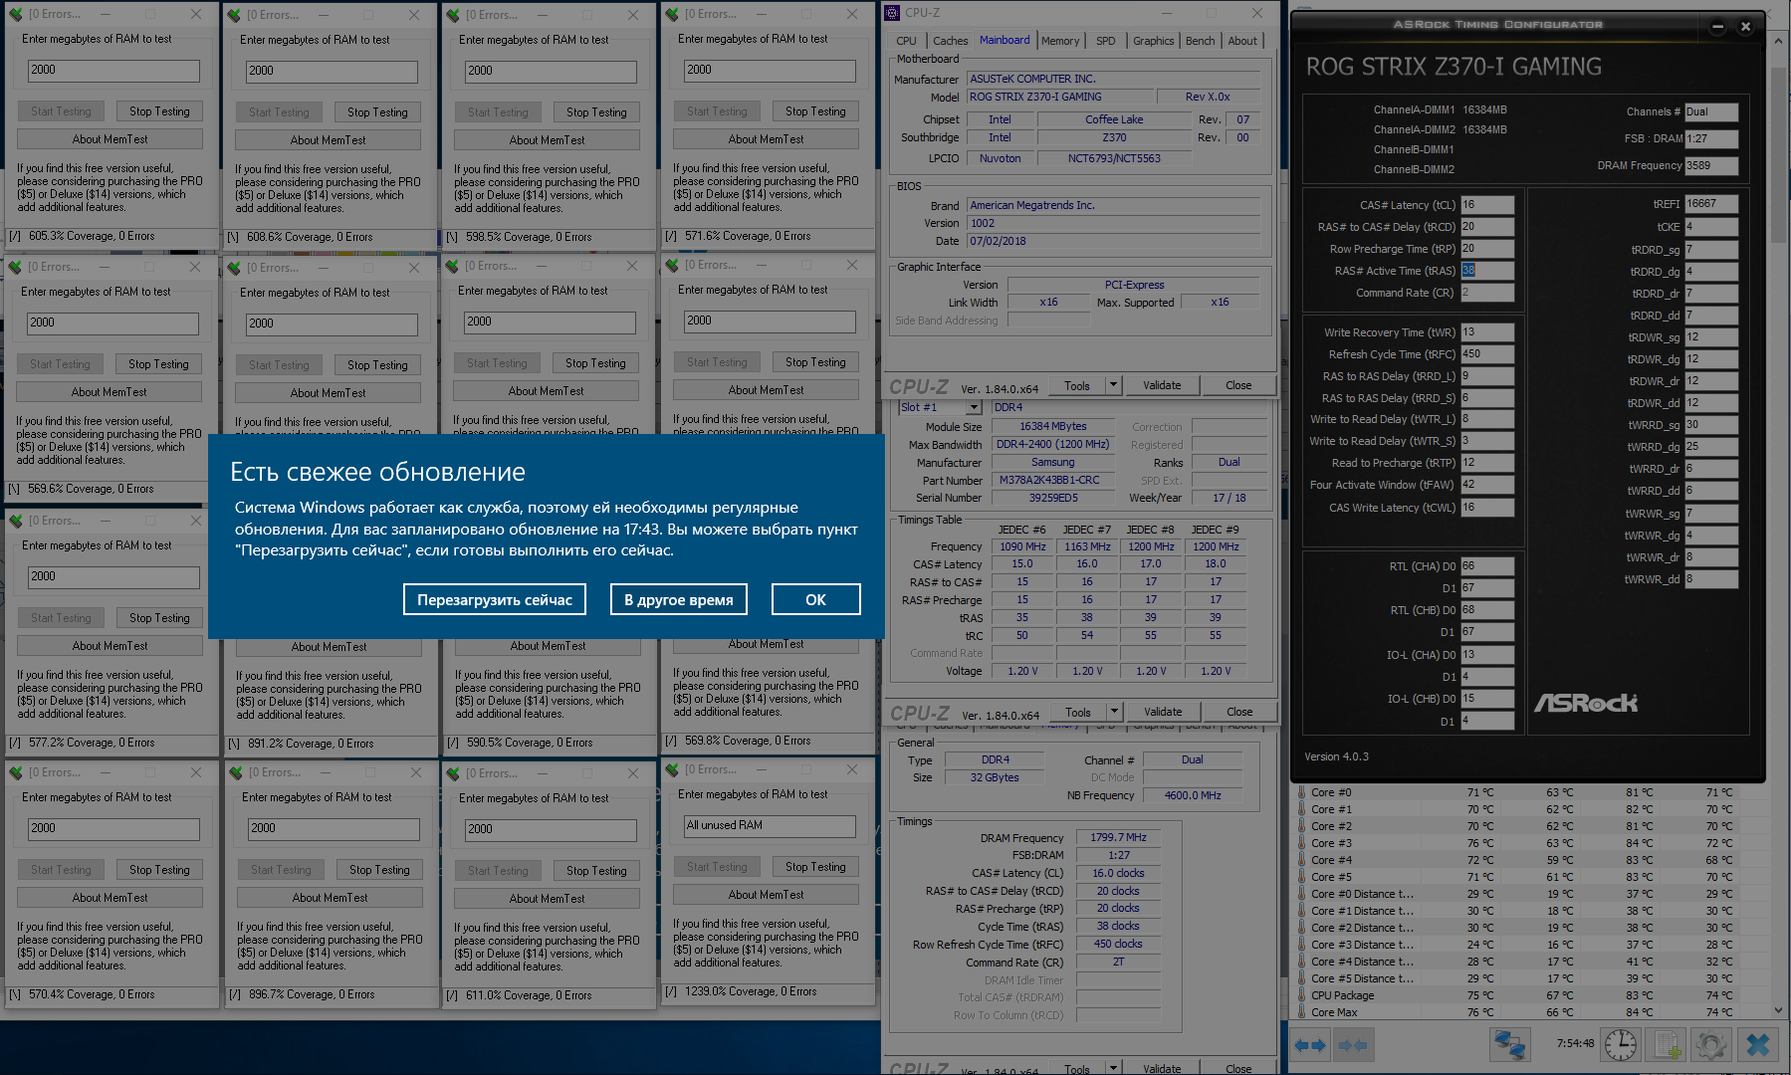
Task: Click the 'All unused RAM' input field
Action: pos(769,826)
